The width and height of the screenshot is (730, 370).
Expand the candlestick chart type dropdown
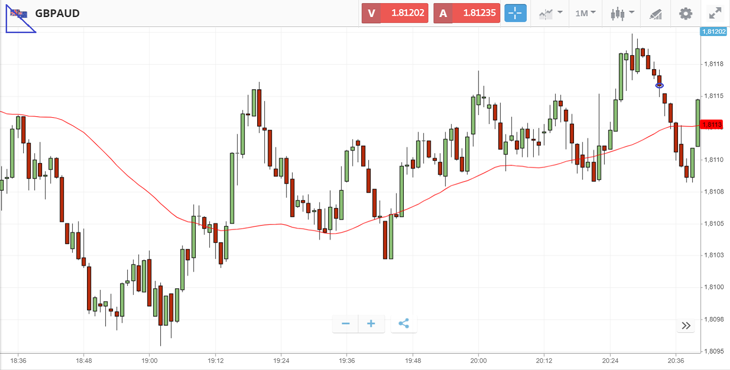[622, 13]
